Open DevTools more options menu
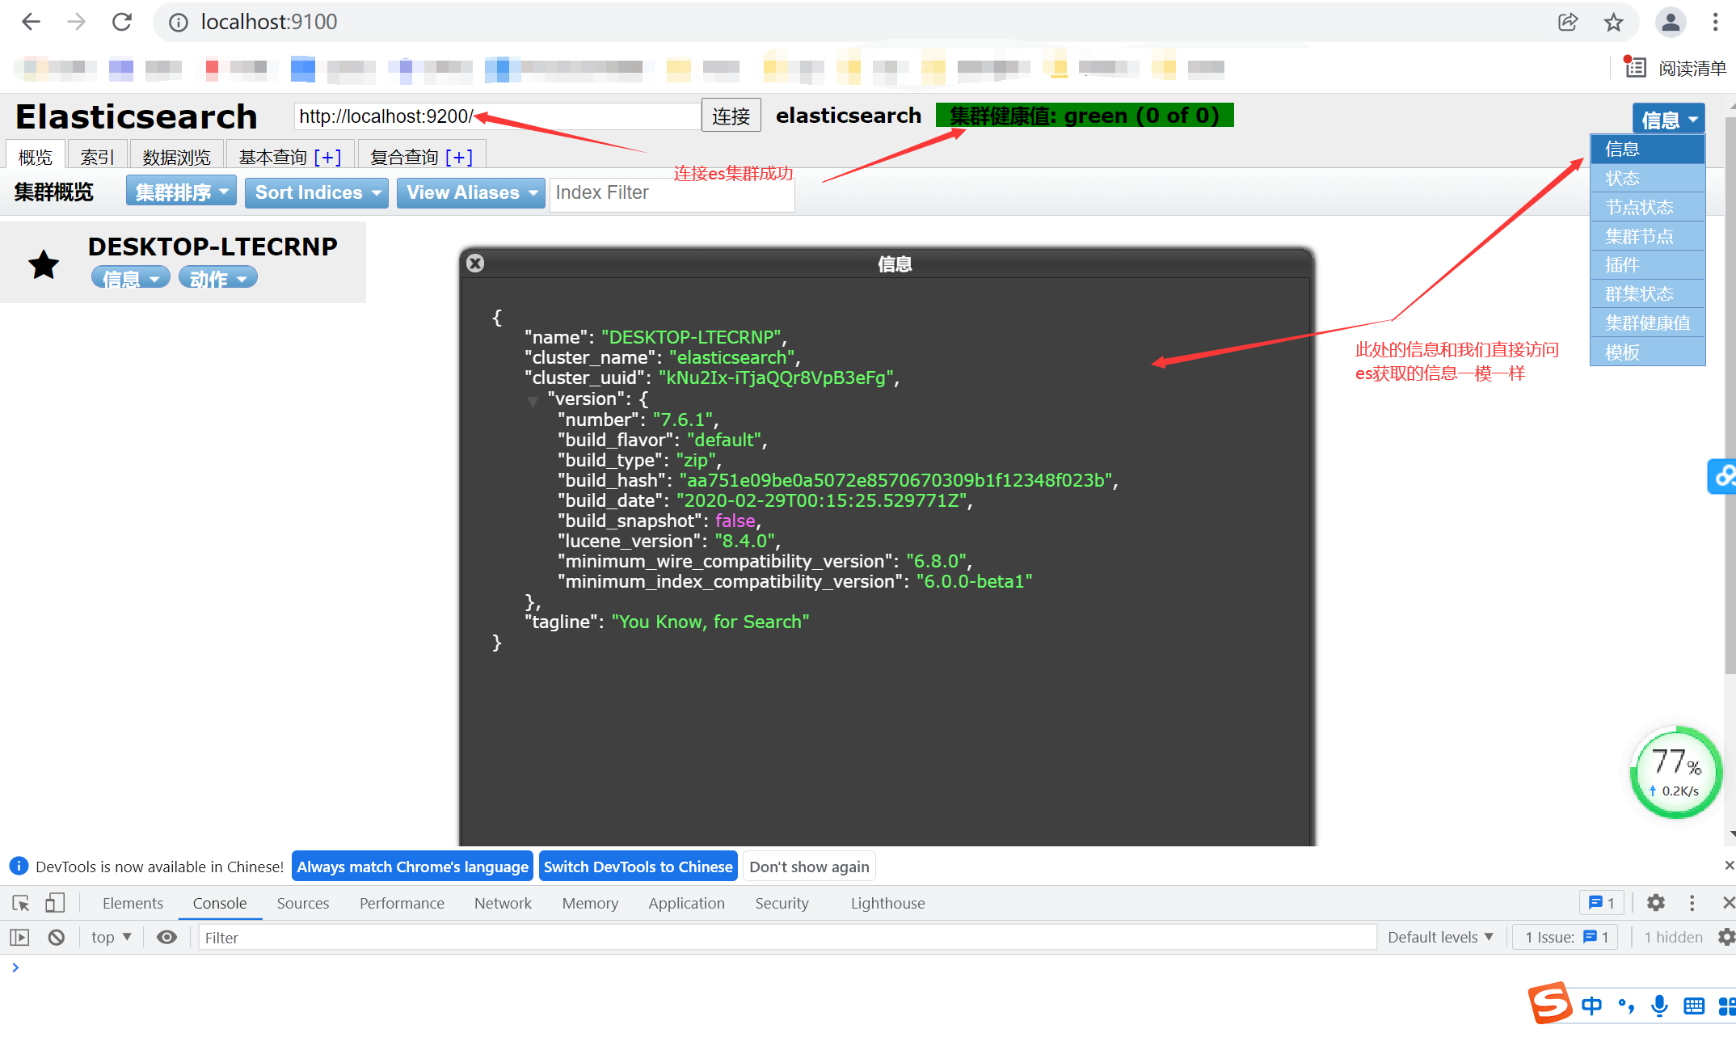This screenshot has height=1046, width=1736. click(1692, 903)
